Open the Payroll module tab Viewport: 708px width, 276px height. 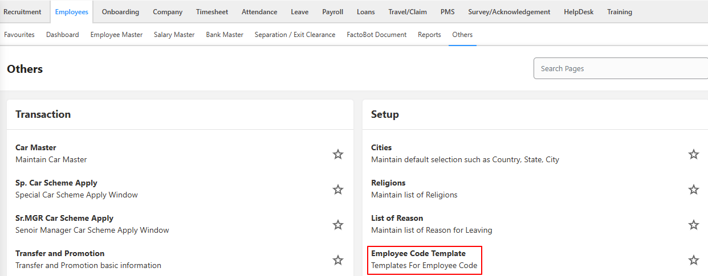click(x=332, y=12)
